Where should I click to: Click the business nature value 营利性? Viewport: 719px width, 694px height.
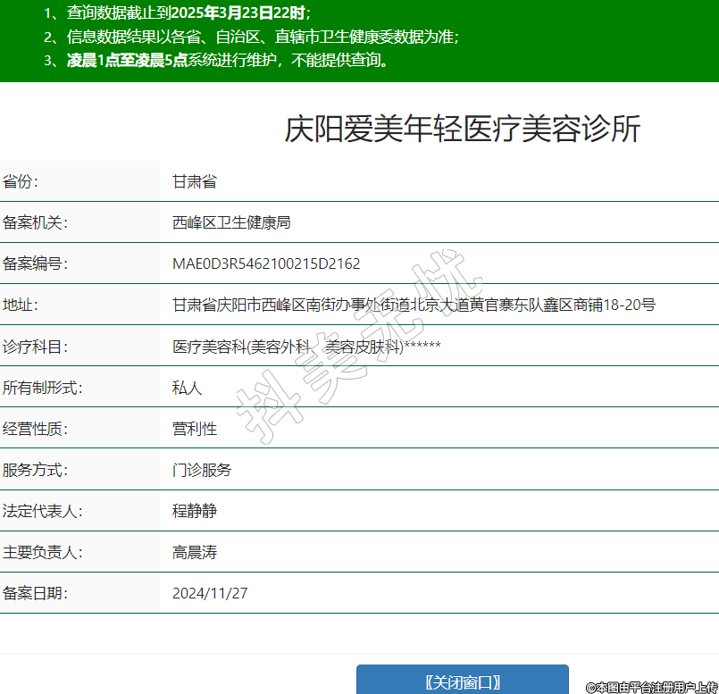[195, 429]
